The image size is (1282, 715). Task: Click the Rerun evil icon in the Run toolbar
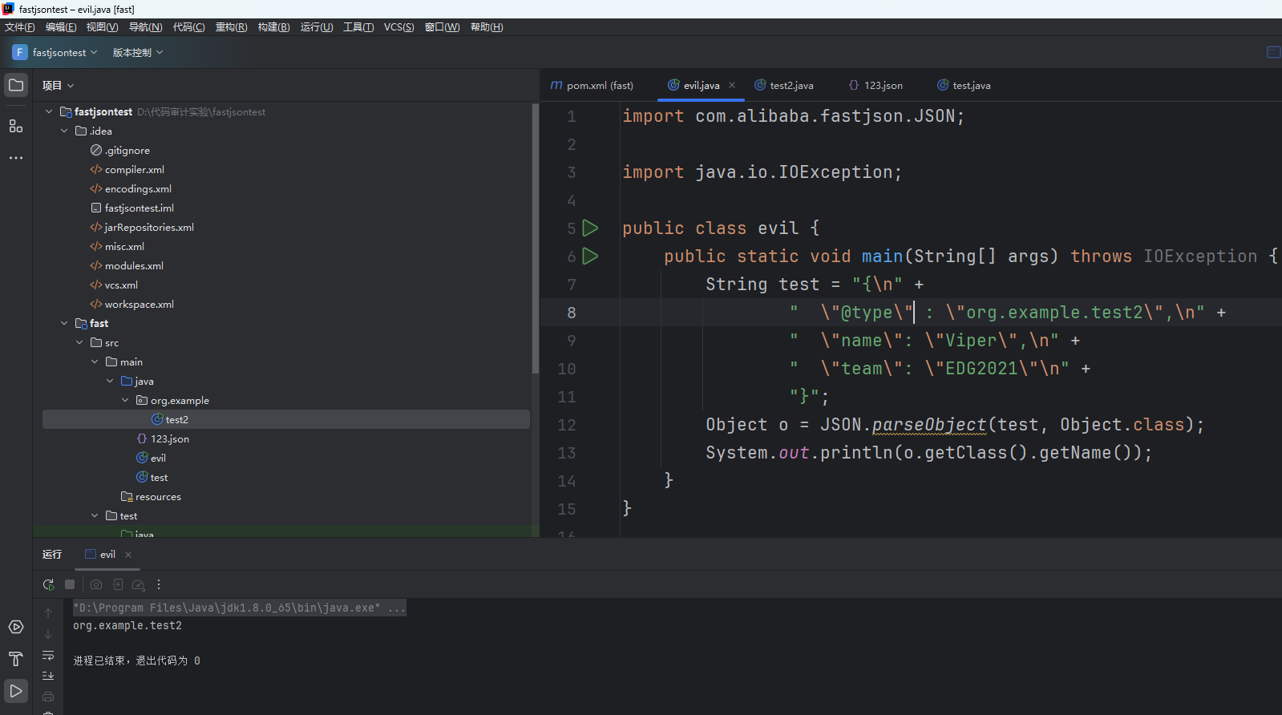click(49, 585)
